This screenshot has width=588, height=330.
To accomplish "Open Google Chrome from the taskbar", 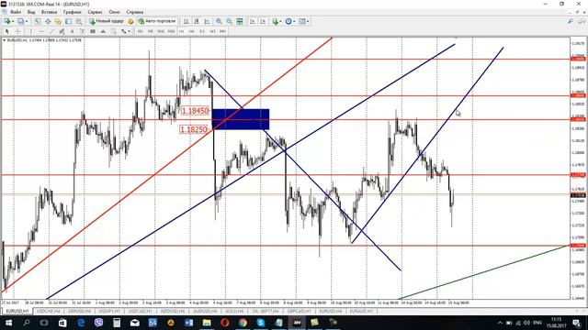I will pyautogui.click(x=243, y=323).
